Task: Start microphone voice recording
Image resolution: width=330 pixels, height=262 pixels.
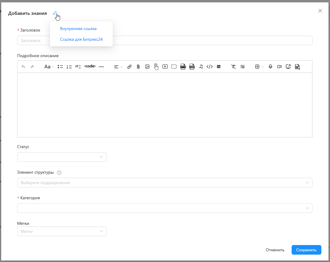Action: [x=270, y=67]
